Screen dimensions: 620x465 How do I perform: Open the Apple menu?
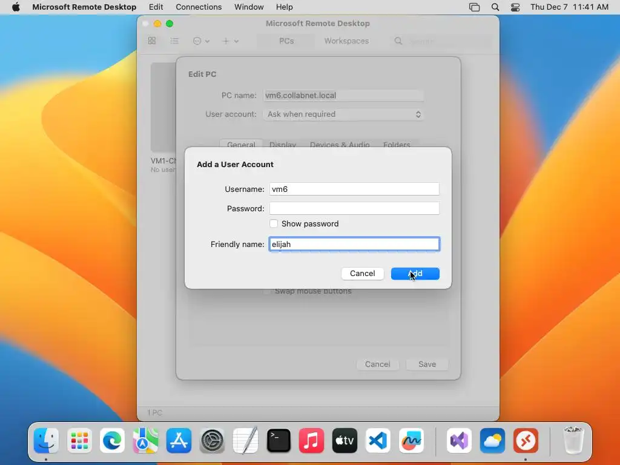tap(16, 7)
